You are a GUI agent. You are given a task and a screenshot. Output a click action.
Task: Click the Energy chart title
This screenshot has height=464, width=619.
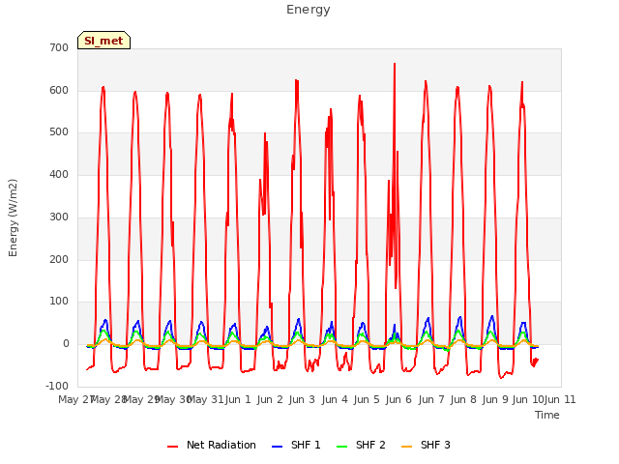(309, 10)
